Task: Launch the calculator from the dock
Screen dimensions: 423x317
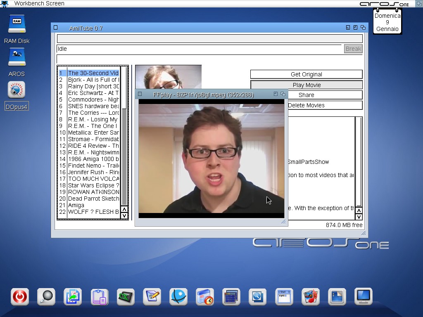Action: pyautogui.click(x=231, y=297)
